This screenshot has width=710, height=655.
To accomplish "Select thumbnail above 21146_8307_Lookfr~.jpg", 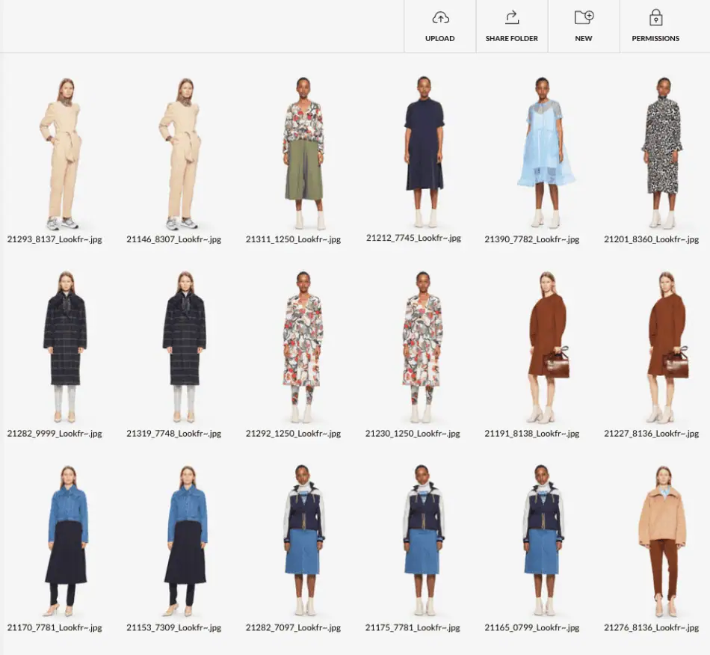I will [x=180, y=154].
